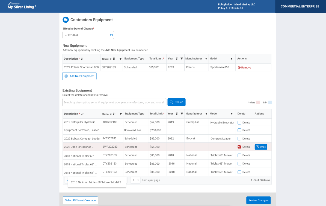Screen dimensions: 326x206
Task: Check Delete for 2019 Caterpillar Hydraulic
Action: point(239,123)
